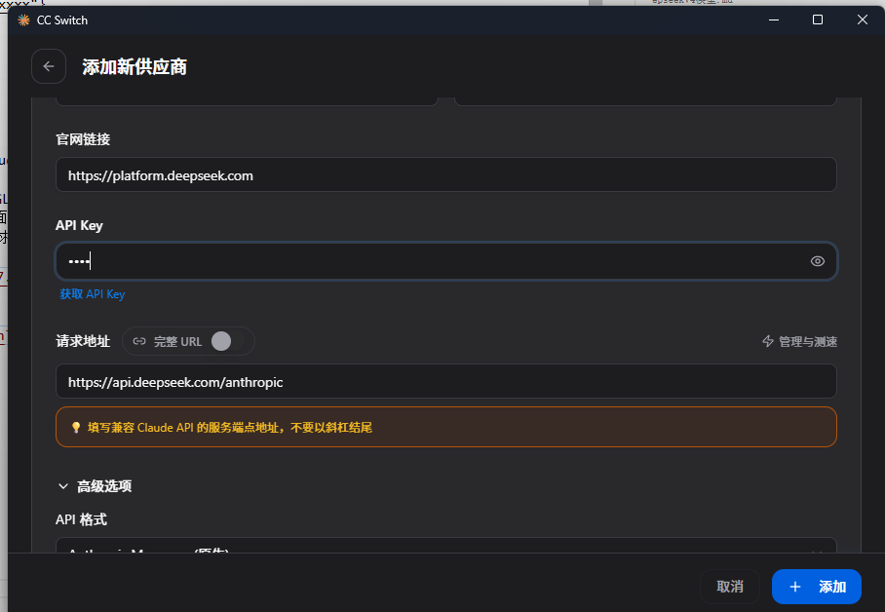Open the API 格式 dropdown

pyautogui.click(x=445, y=546)
